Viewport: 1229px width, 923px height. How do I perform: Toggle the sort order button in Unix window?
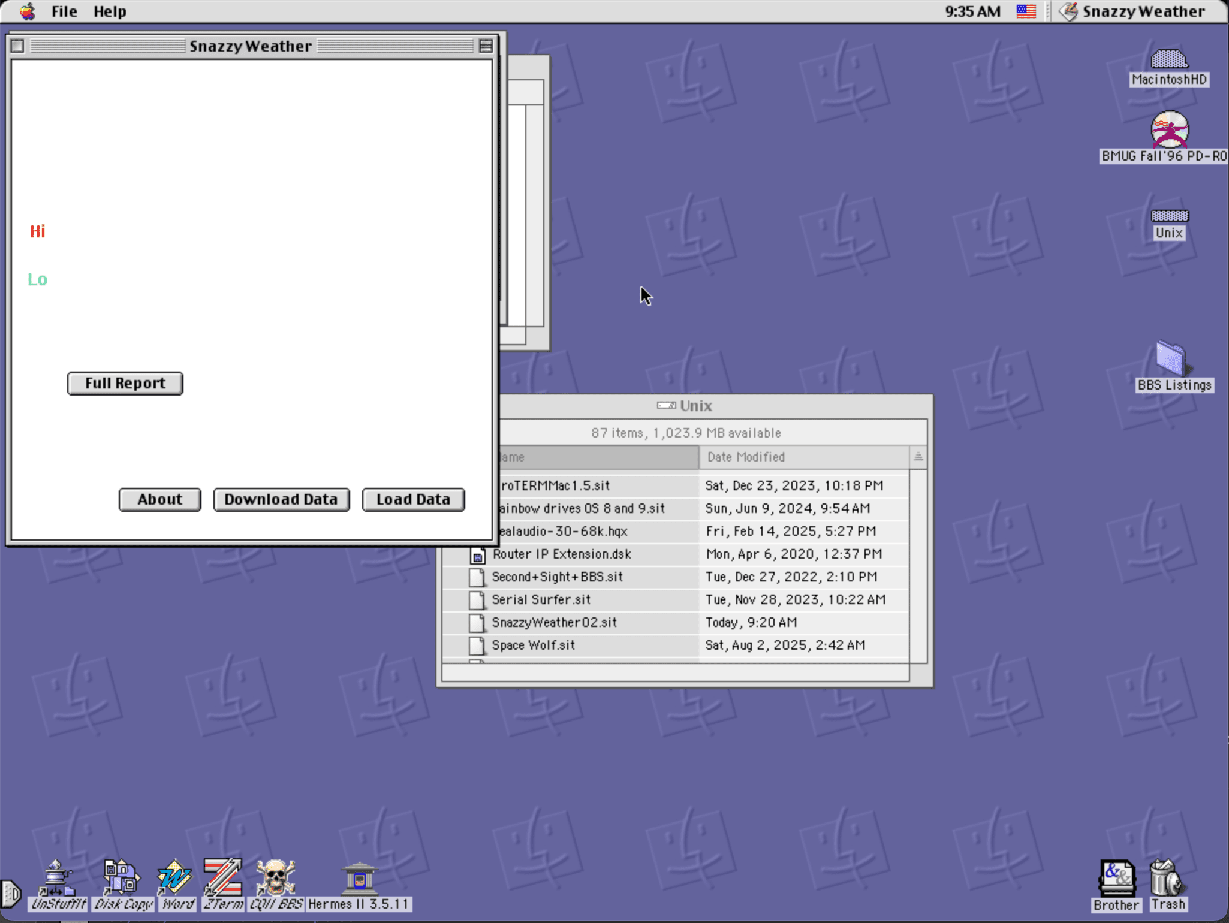918,457
